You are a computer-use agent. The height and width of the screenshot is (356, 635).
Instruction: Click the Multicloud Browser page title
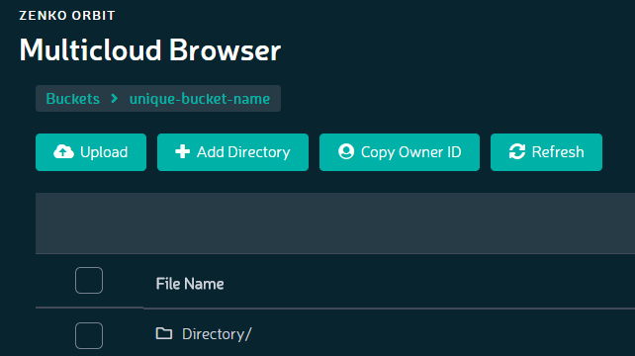coord(150,50)
